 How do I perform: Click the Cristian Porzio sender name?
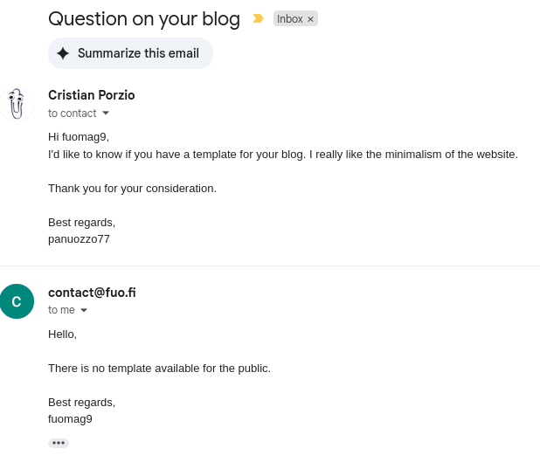point(92,95)
